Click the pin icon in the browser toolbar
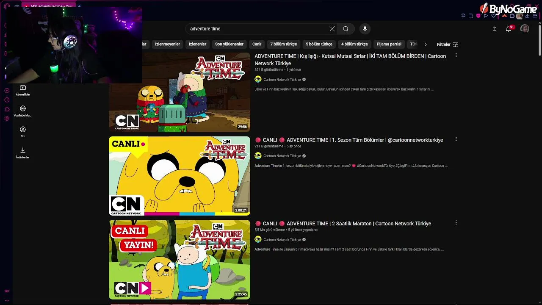 coord(463,16)
